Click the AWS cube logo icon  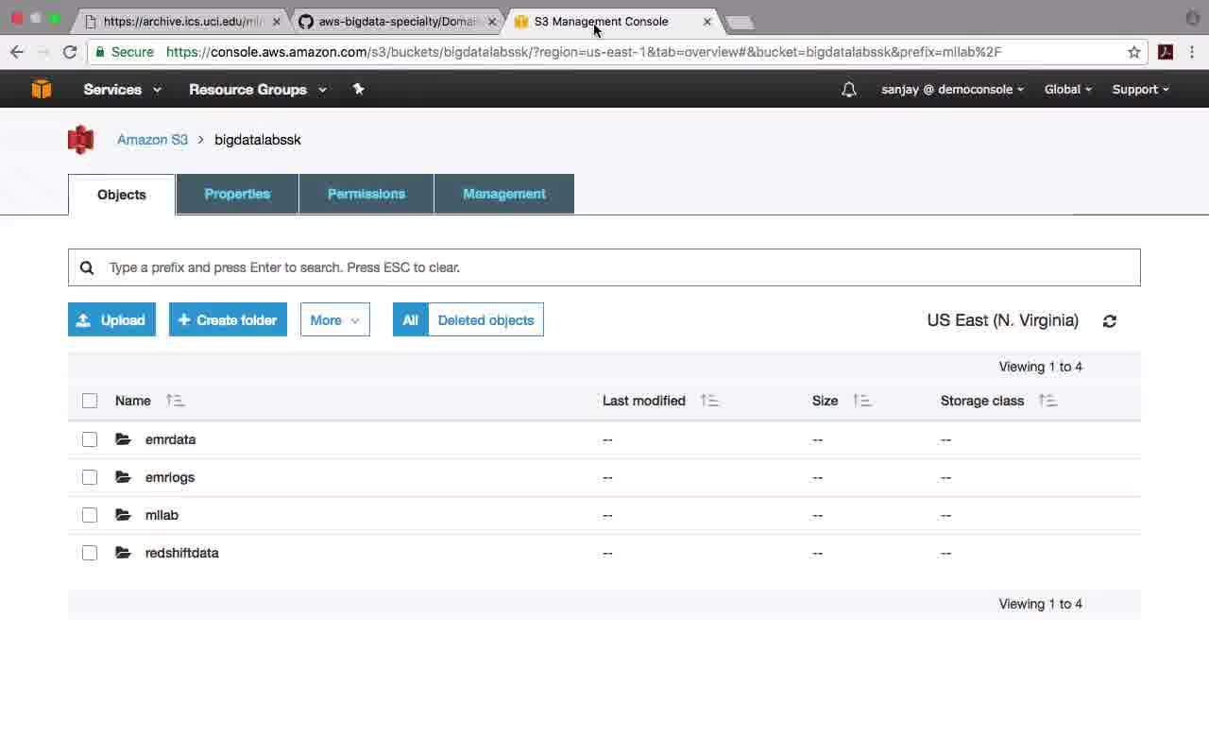(42, 89)
